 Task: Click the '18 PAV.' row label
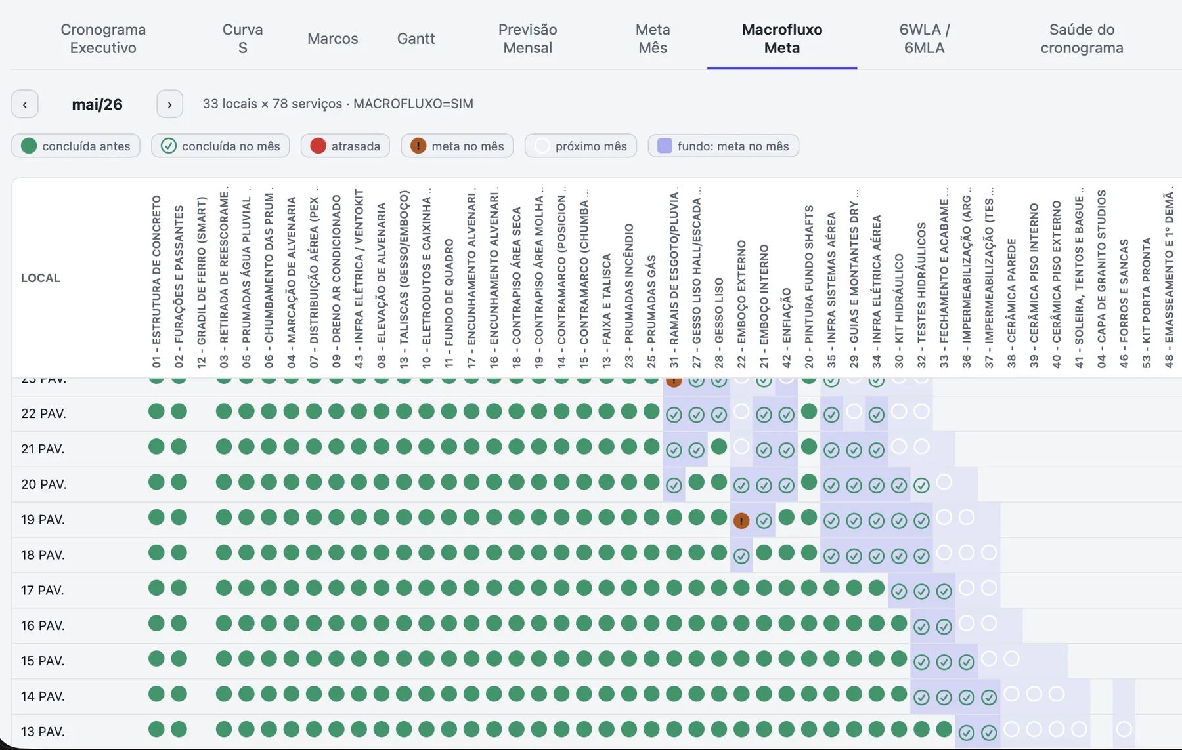click(43, 556)
